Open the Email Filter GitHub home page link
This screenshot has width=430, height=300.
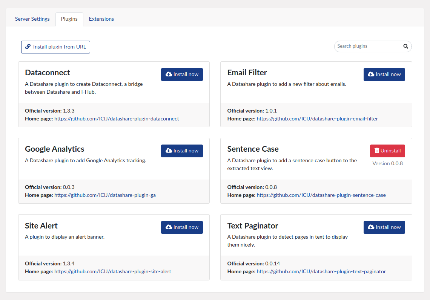pos(317,119)
